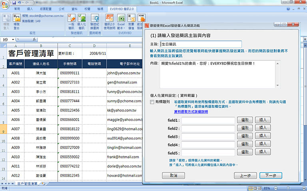Viewport: 307px width, 191px height.
Task: Open the 校閱 ribbon tab
Action: (87, 9)
